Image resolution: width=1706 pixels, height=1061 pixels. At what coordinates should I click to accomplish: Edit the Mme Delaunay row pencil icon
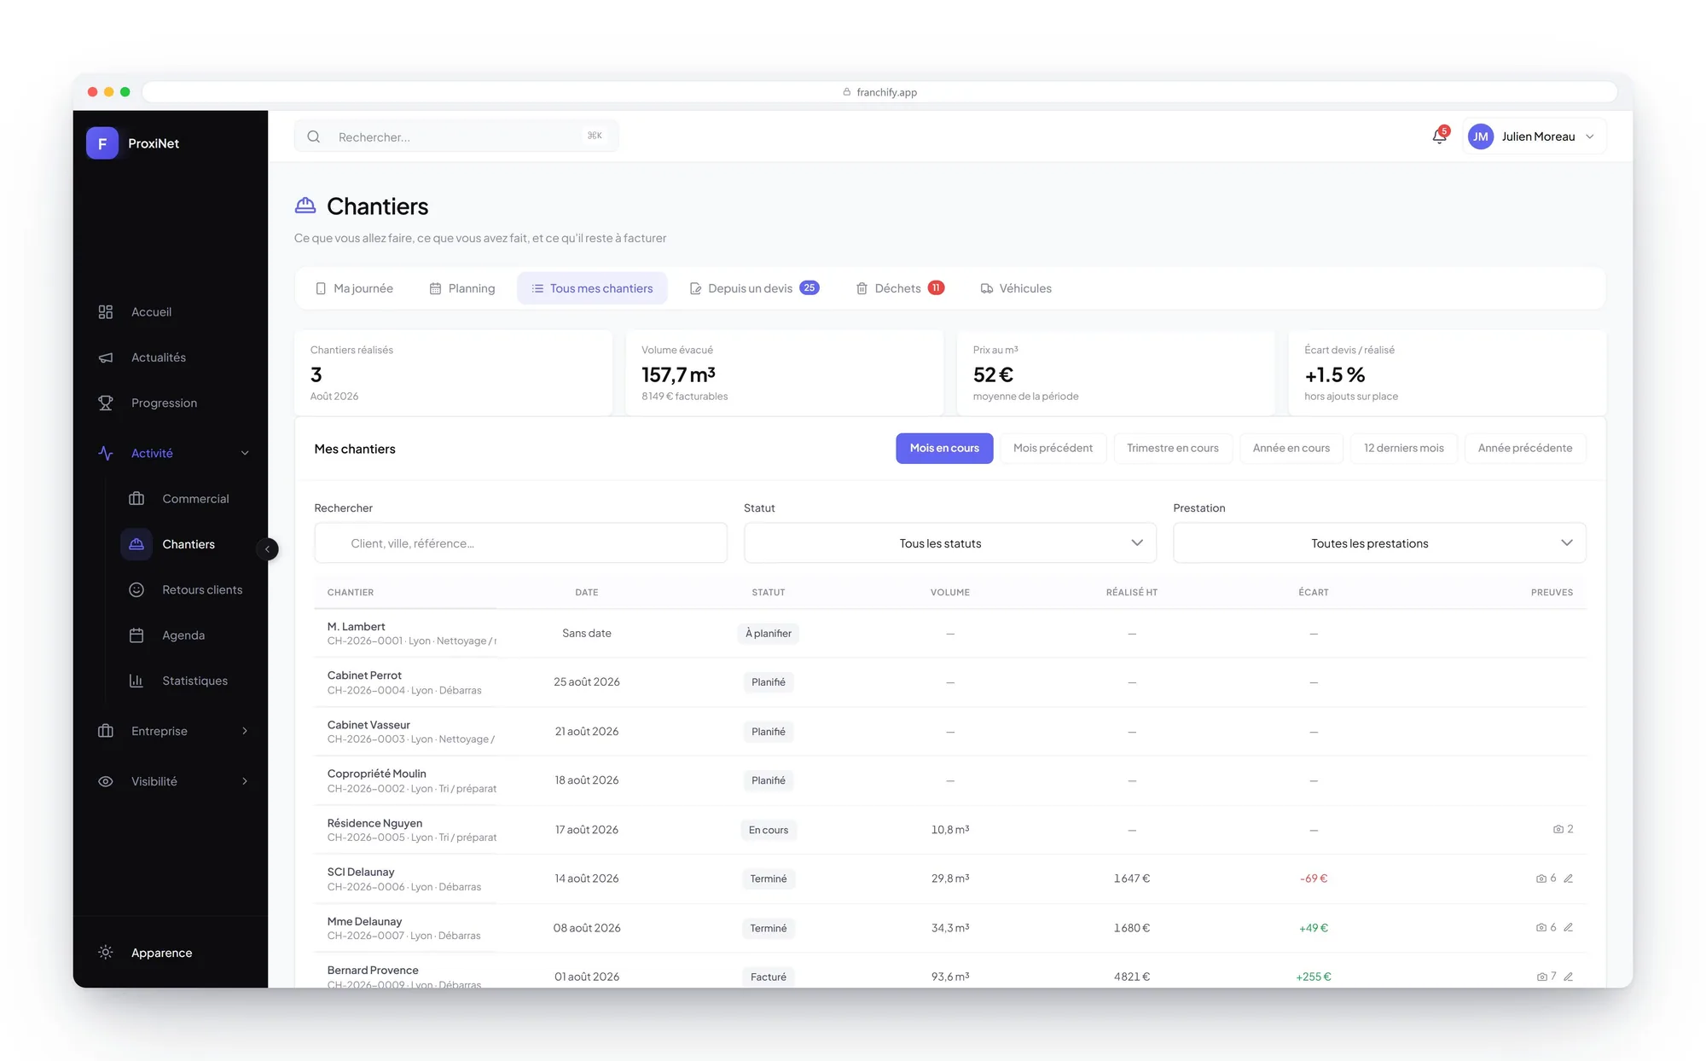pyautogui.click(x=1568, y=927)
